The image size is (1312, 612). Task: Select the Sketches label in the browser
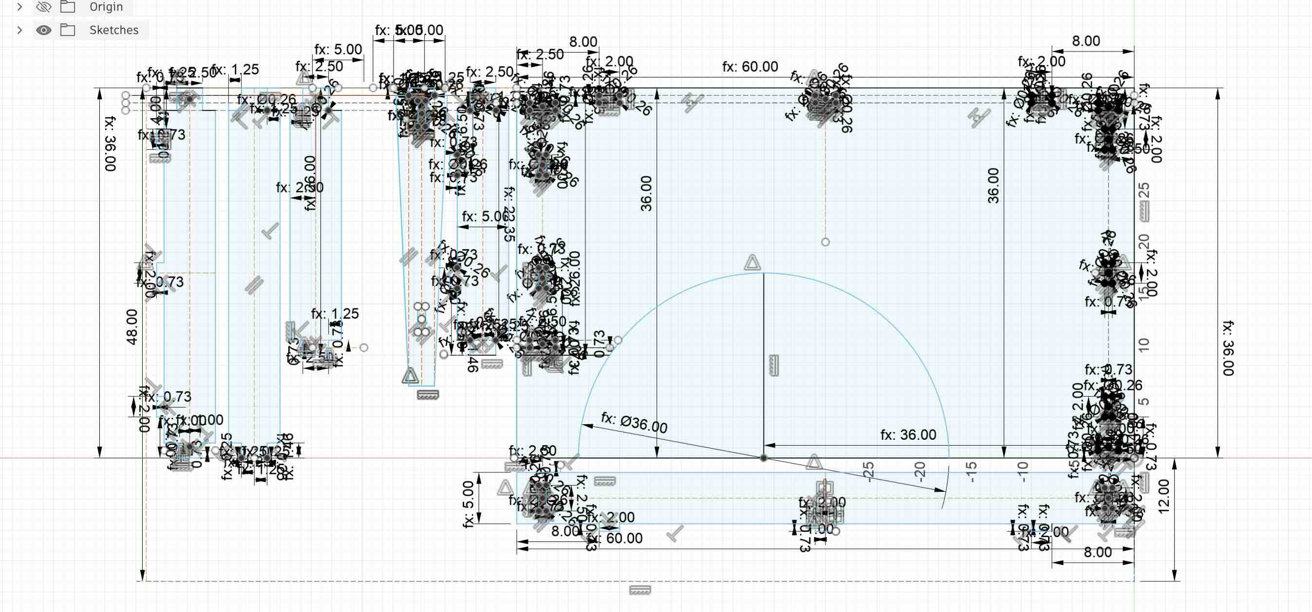tap(113, 30)
